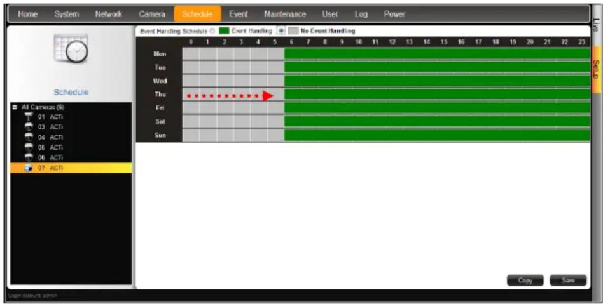Image resolution: width=603 pixels, height=304 pixels.
Task: Open the Schedule menu tab
Action: (x=197, y=14)
